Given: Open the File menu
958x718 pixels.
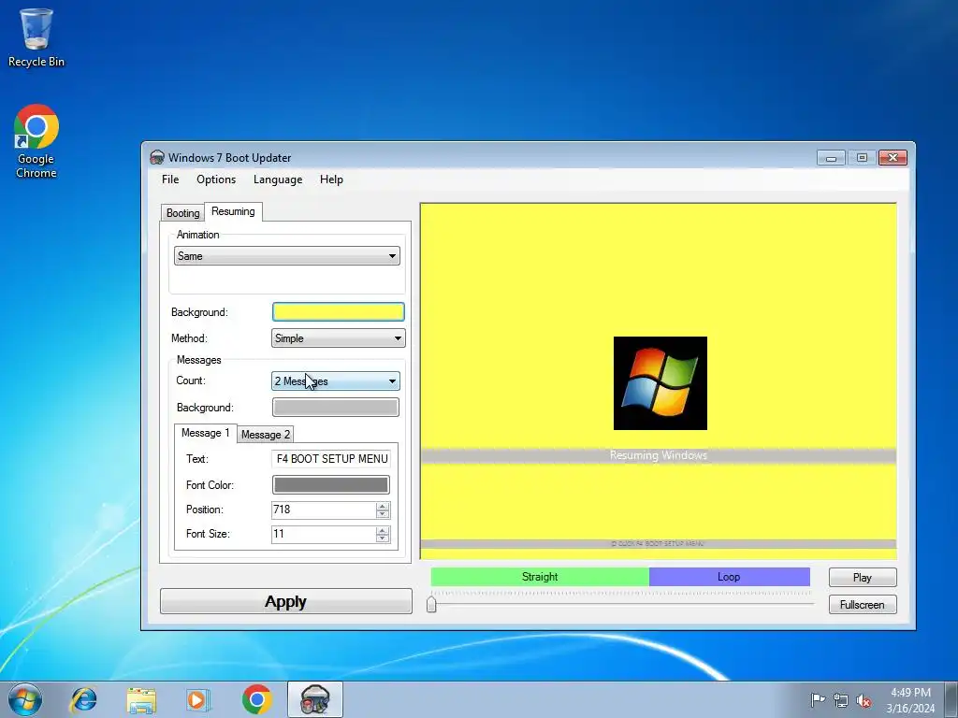Looking at the screenshot, I should point(170,179).
